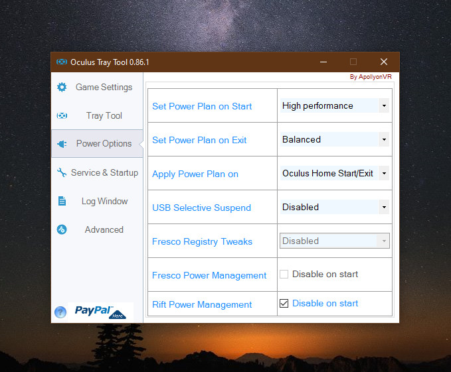451x372 pixels.
Task: Expand the Apply Power Plan on dropdown arrow
Action: click(x=384, y=173)
